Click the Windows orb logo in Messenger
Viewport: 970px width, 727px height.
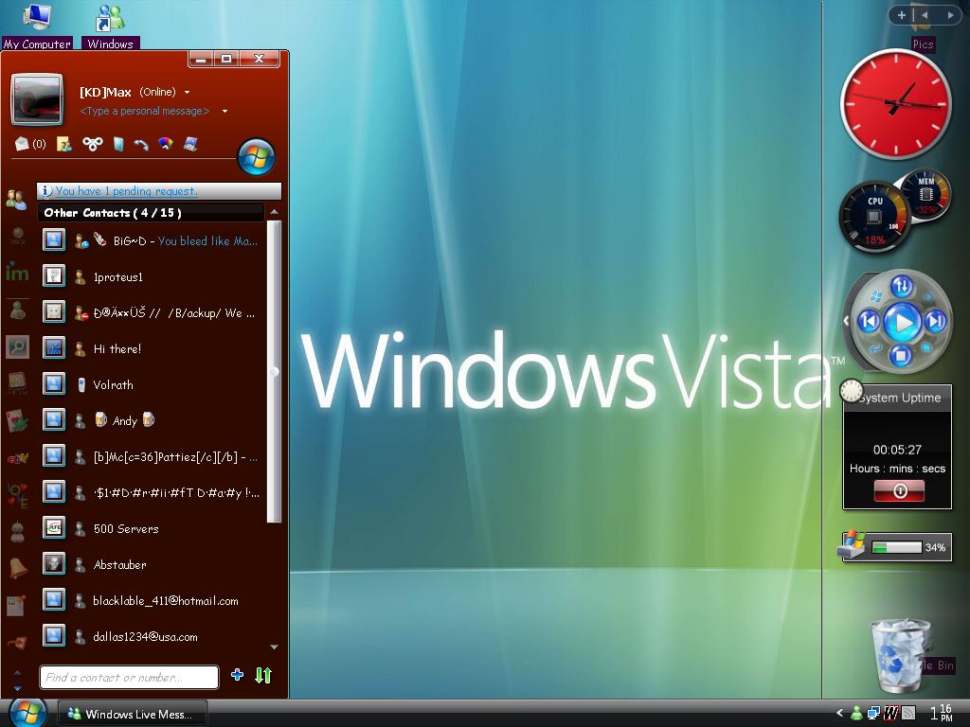256,157
